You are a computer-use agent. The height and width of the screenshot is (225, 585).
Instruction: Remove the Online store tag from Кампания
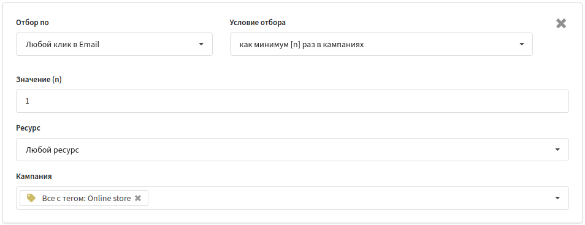[138, 198]
